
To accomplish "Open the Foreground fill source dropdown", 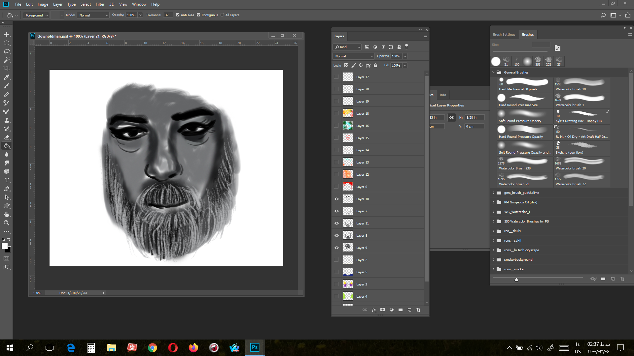I will pos(36,15).
